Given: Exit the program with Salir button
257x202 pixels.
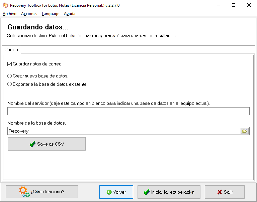Looking at the screenshot, I should pyautogui.click(x=225, y=192).
